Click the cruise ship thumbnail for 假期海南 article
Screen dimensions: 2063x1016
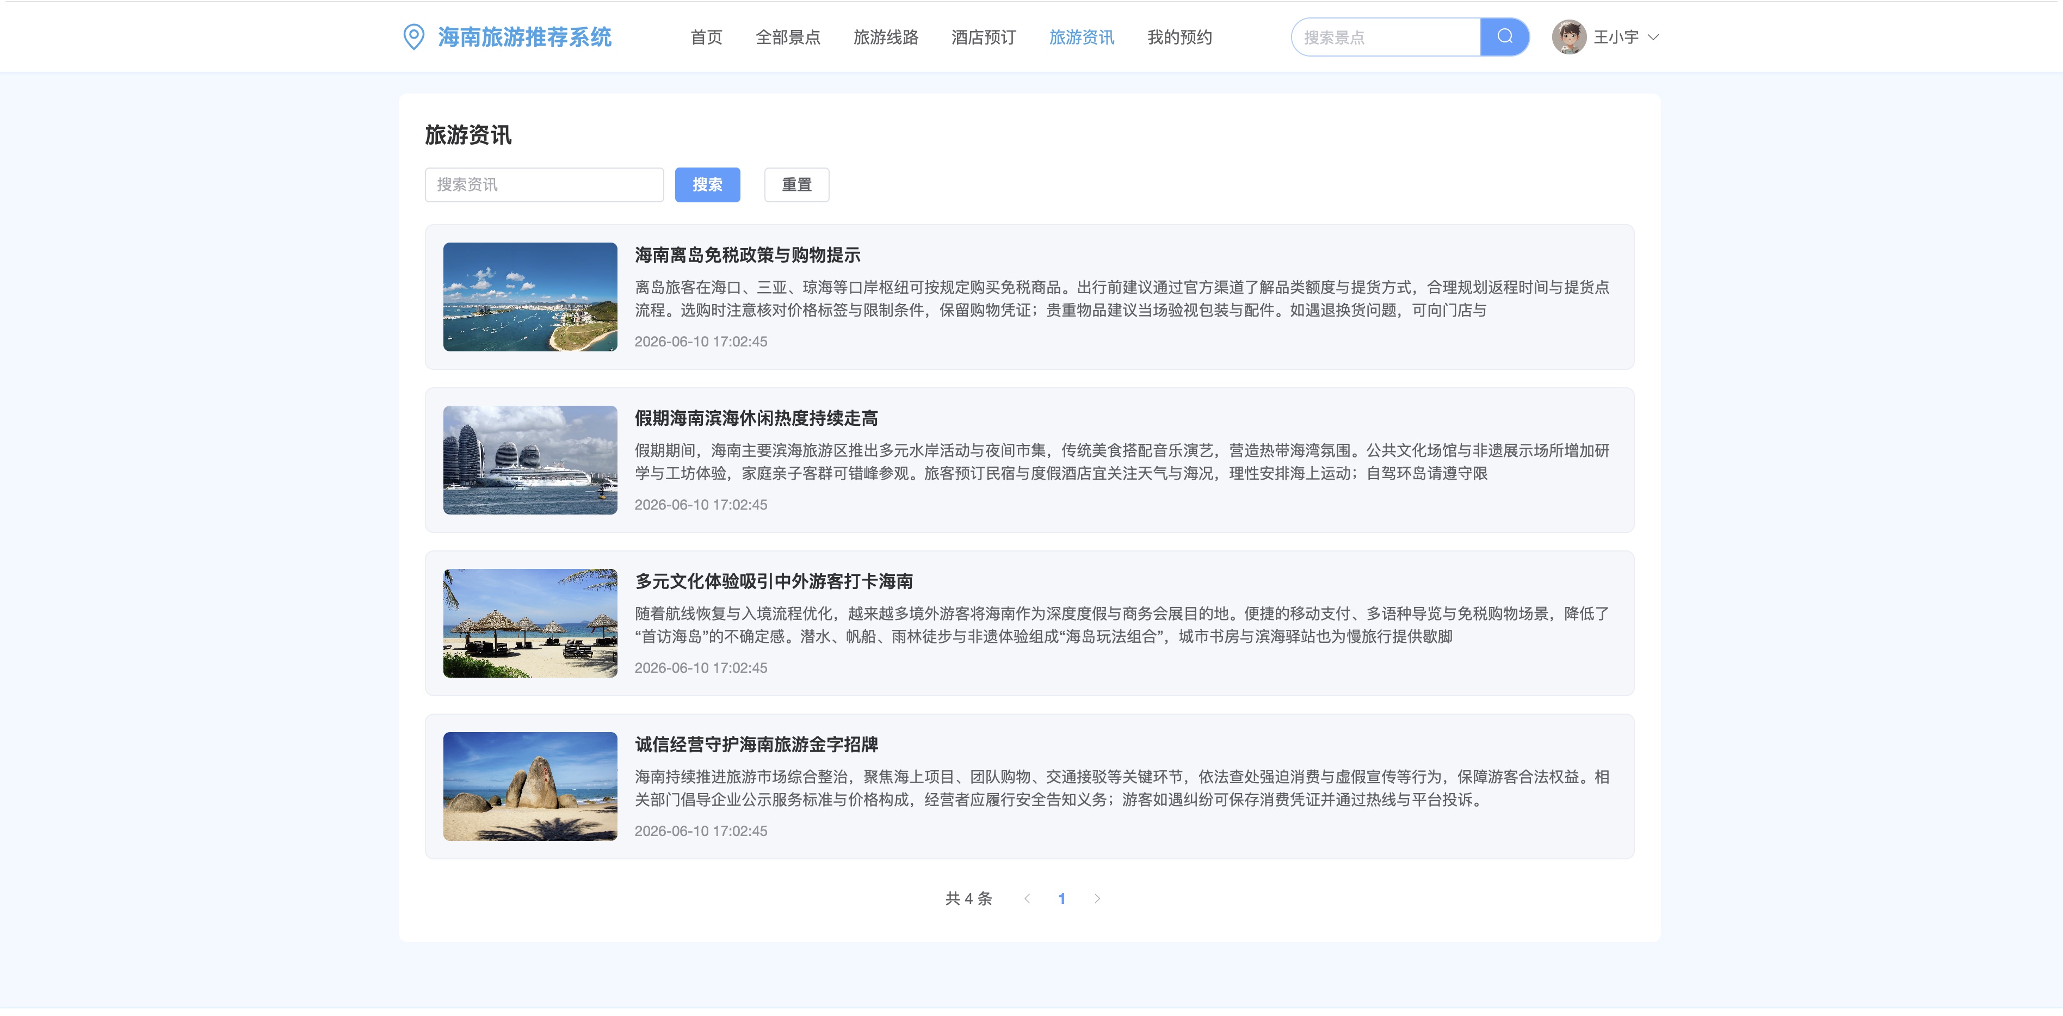click(530, 460)
